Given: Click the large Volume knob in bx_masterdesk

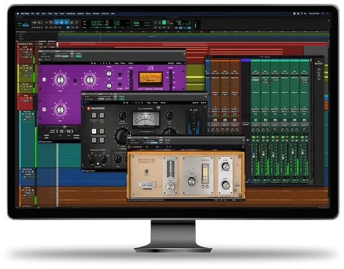Looking at the screenshot, I should point(122,136).
